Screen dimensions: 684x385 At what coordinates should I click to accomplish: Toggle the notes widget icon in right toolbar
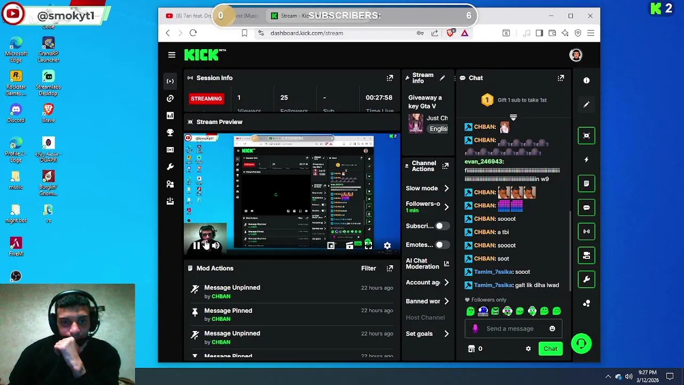click(586, 183)
